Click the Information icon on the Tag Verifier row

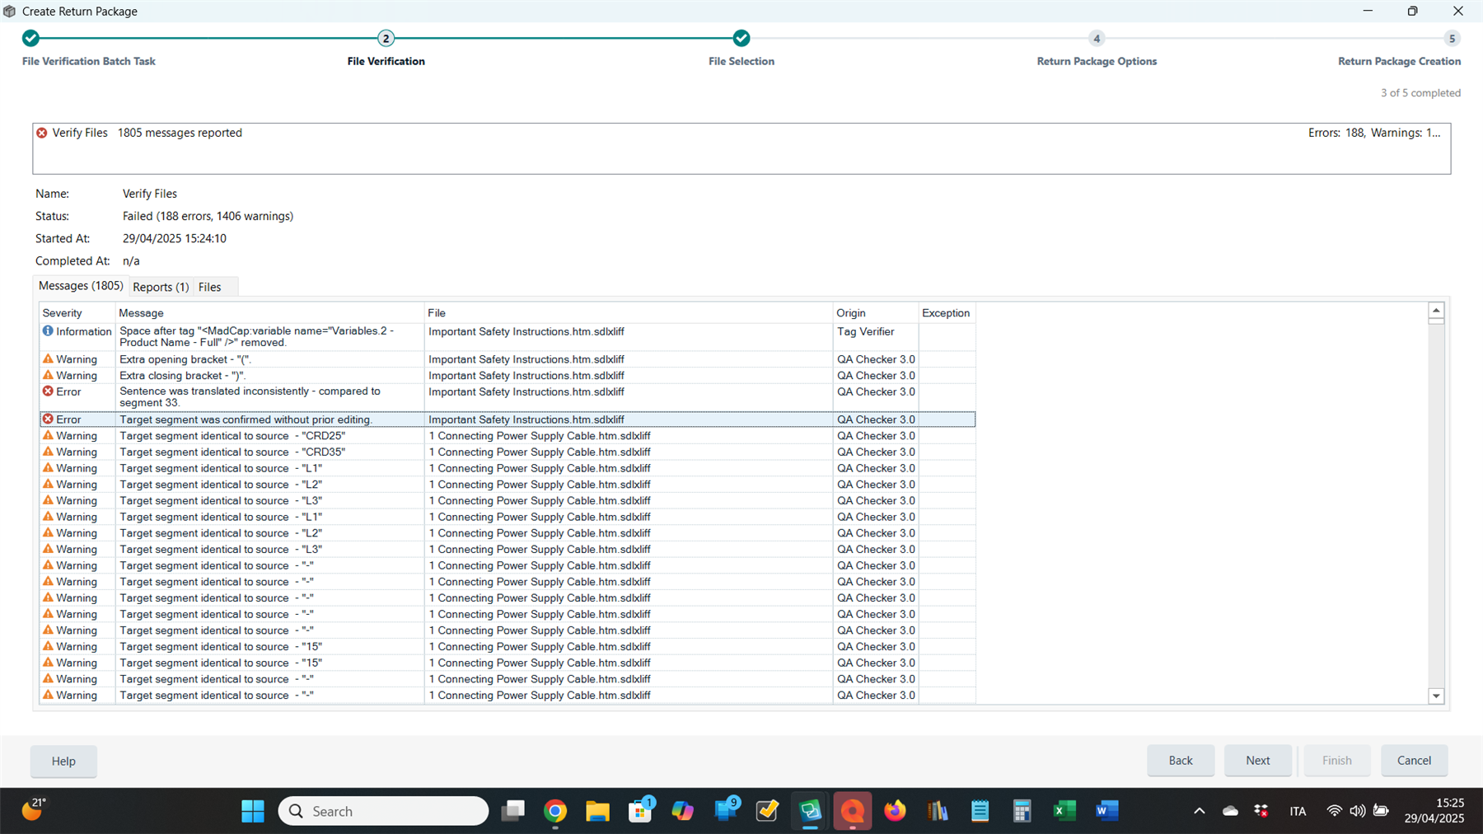(x=48, y=331)
